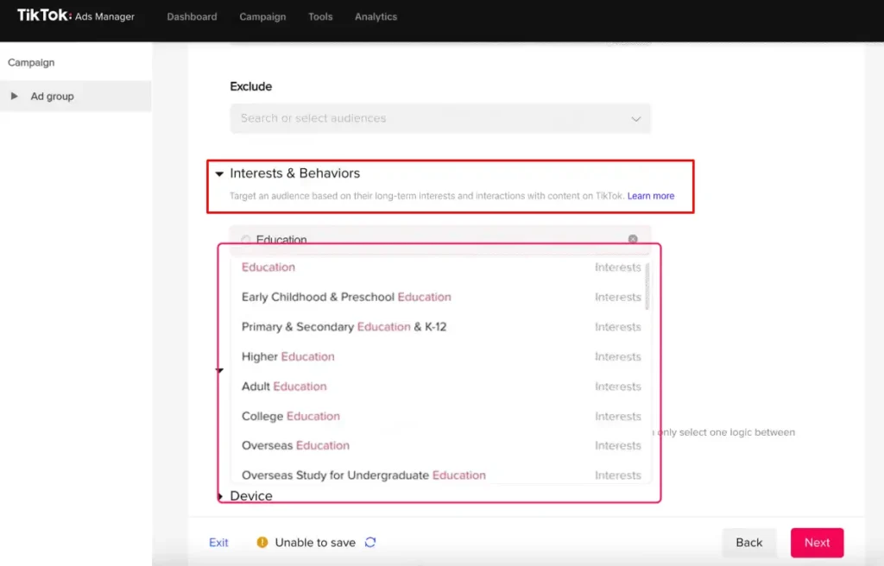Click Exit at the bottom left
The height and width of the screenshot is (566, 884).
coord(218,543)
